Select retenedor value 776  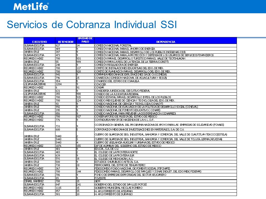coord(58,120)
